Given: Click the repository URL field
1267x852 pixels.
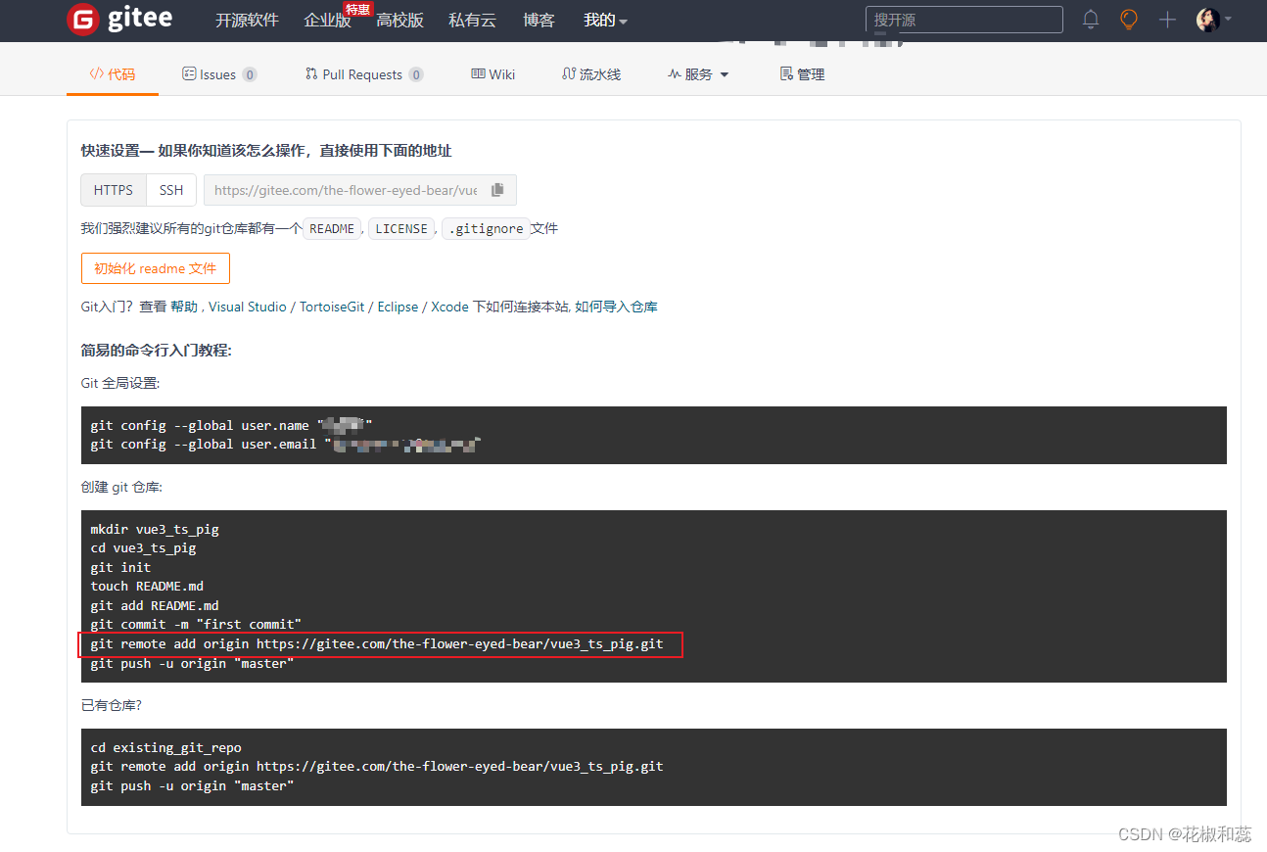Looking at the screenshot, I should [346, 190].
